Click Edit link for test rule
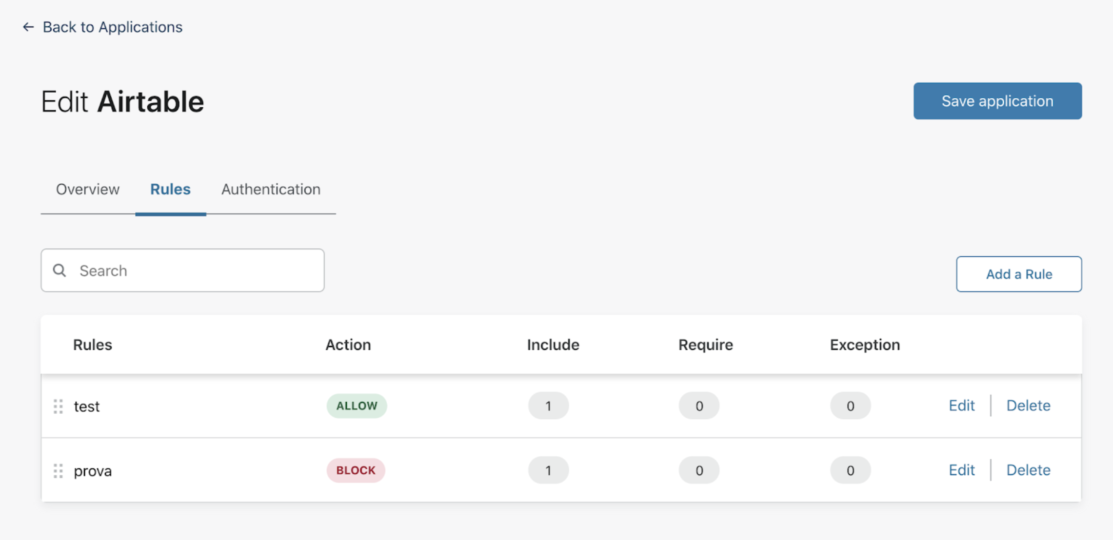Screen dimensions: 1113x540 [962, 406]
